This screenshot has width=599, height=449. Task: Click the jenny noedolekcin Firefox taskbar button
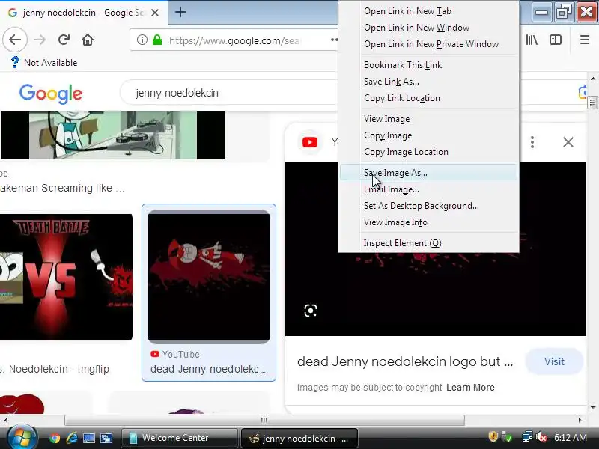coord(299,438)
